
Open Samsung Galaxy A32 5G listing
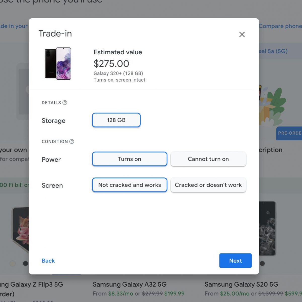(x=130, y=284)
